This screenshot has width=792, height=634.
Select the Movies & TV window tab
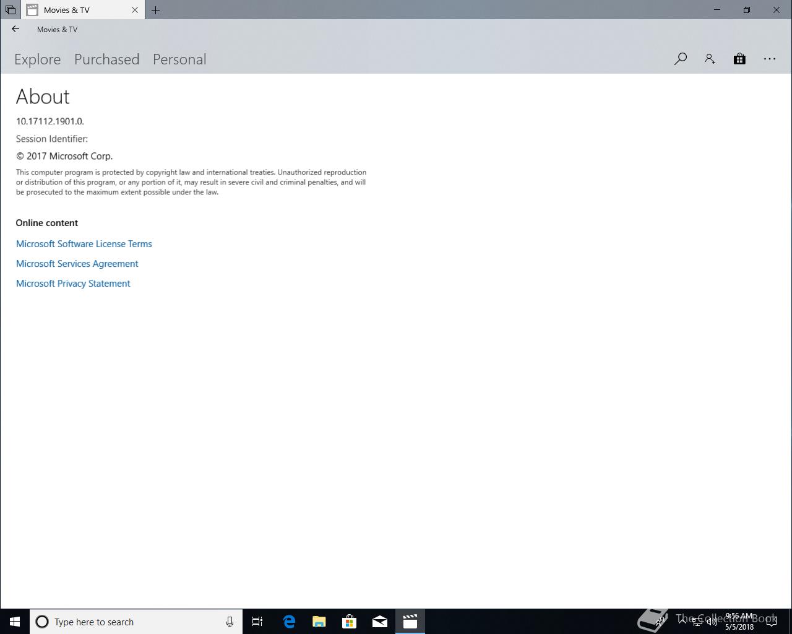(x=83, y=10)
